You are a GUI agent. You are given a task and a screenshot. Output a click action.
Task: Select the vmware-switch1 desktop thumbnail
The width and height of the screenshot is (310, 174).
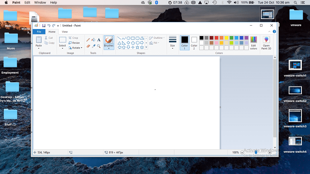[295, 65]
